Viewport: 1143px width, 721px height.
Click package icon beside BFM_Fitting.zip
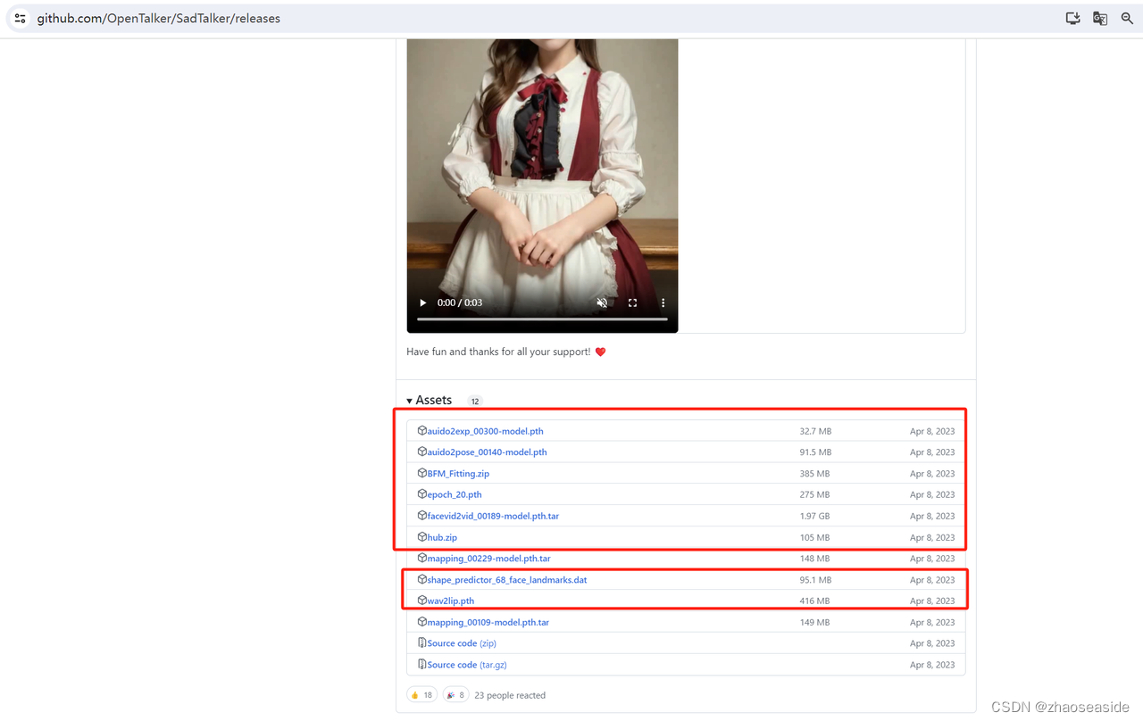pos(421,473)
